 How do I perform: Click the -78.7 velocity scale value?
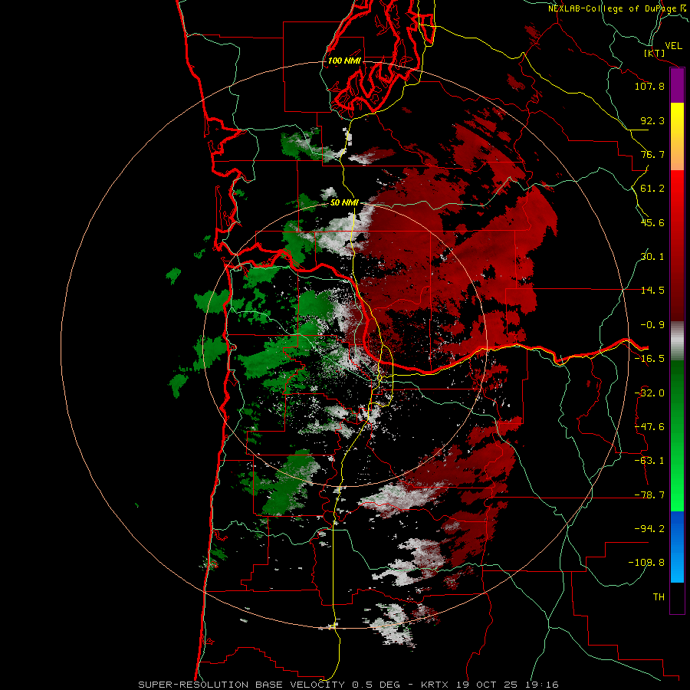[x=649, y=495]
